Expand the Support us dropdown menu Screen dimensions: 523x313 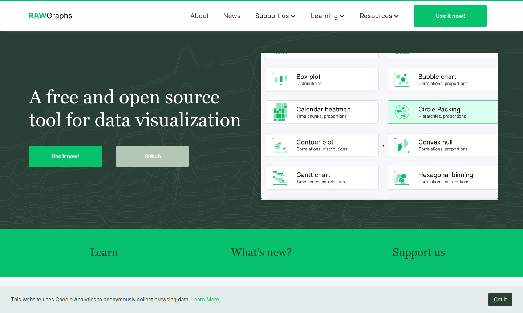pos(275,16)
